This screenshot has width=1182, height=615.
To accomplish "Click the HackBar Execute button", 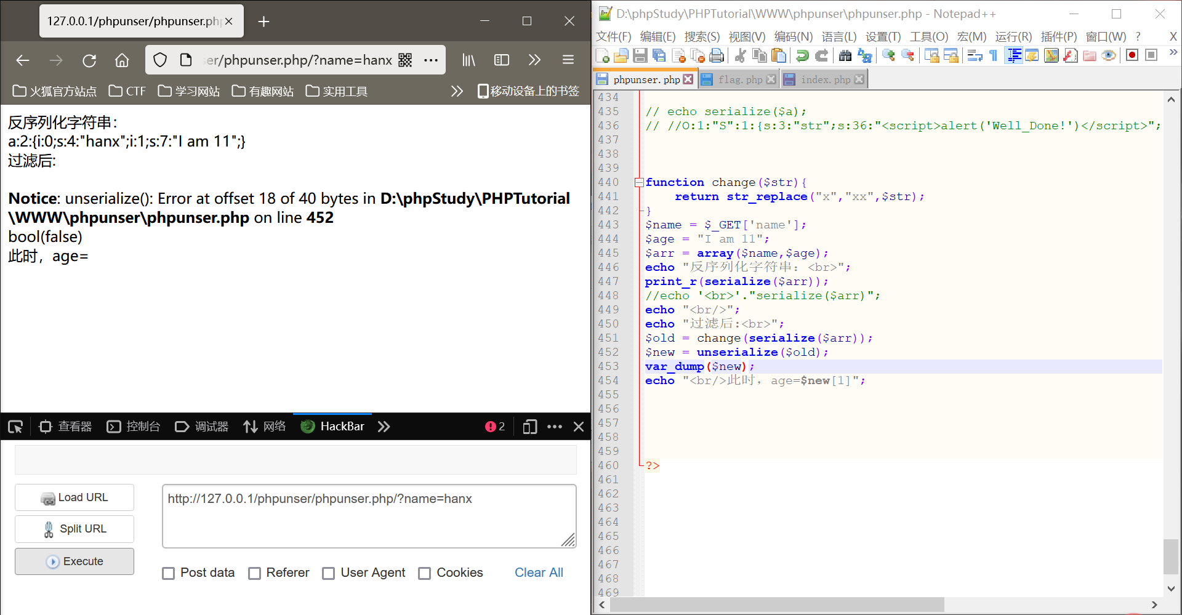I will 74,561.
